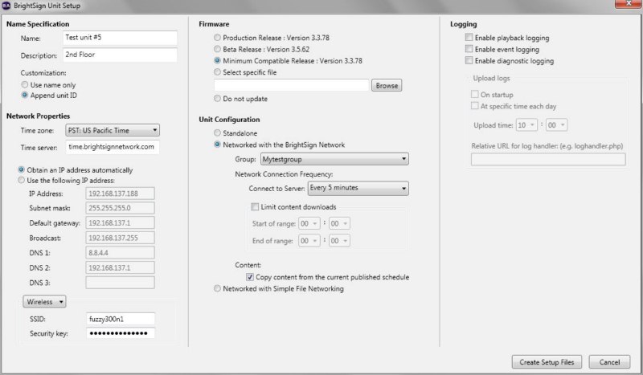Toggle 'At specific time each day' checkbox
The height and width of the screenshot is (375, 643).
click(x=475, y=106)
